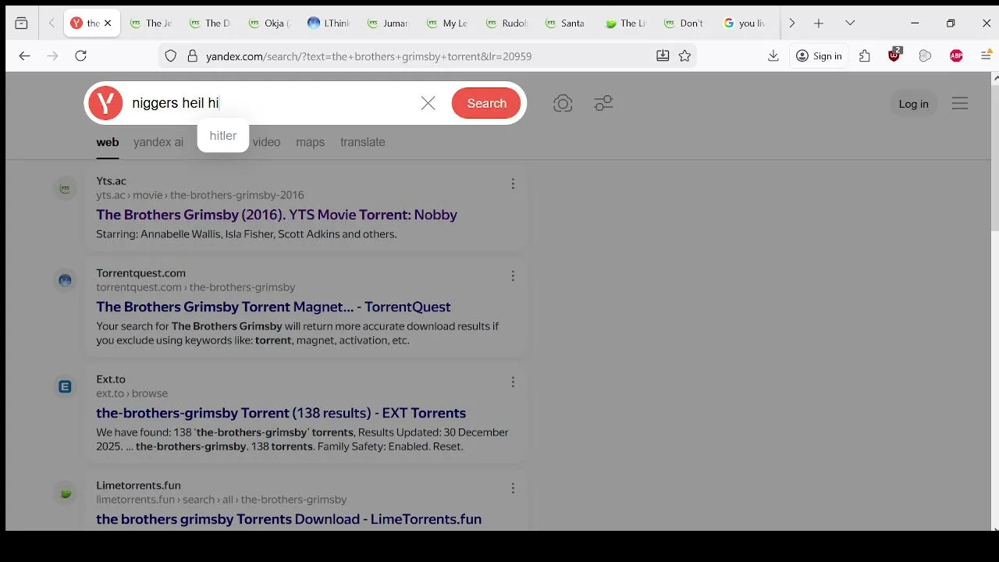The width and height of the screenshot is (999, 562).
Task: Reload the current page
Action: tap(80, 56)
